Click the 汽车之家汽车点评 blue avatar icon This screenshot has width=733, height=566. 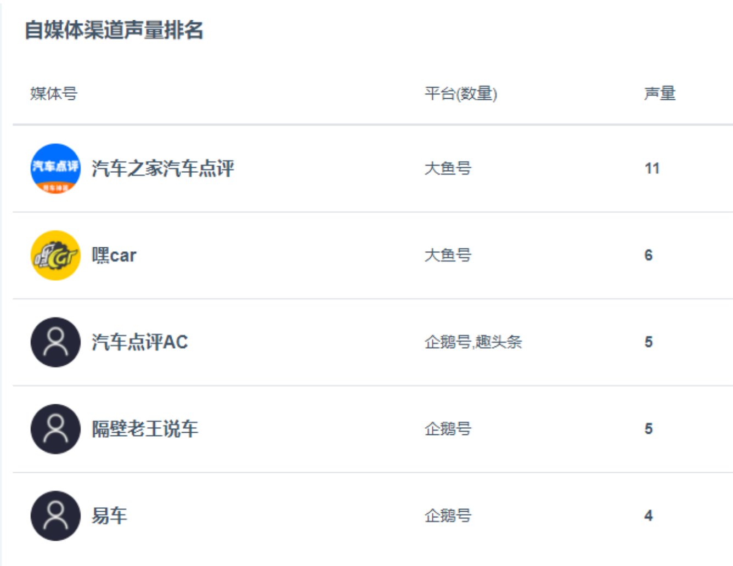coord(55,168)
